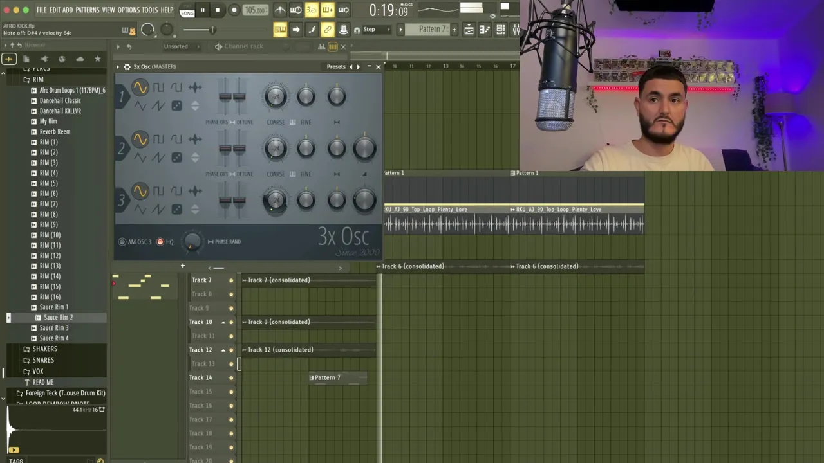Open the piano roll view icon
This screenshot has width=824, height=463.
484,30
